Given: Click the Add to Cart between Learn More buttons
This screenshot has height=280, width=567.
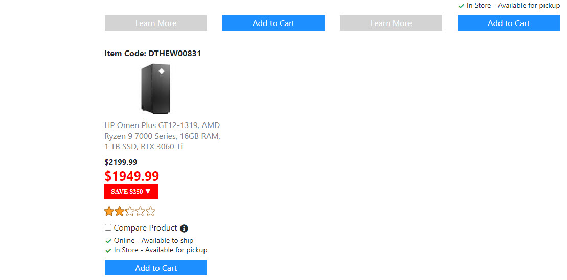Looking at the screenshot, I should [274, 23].
